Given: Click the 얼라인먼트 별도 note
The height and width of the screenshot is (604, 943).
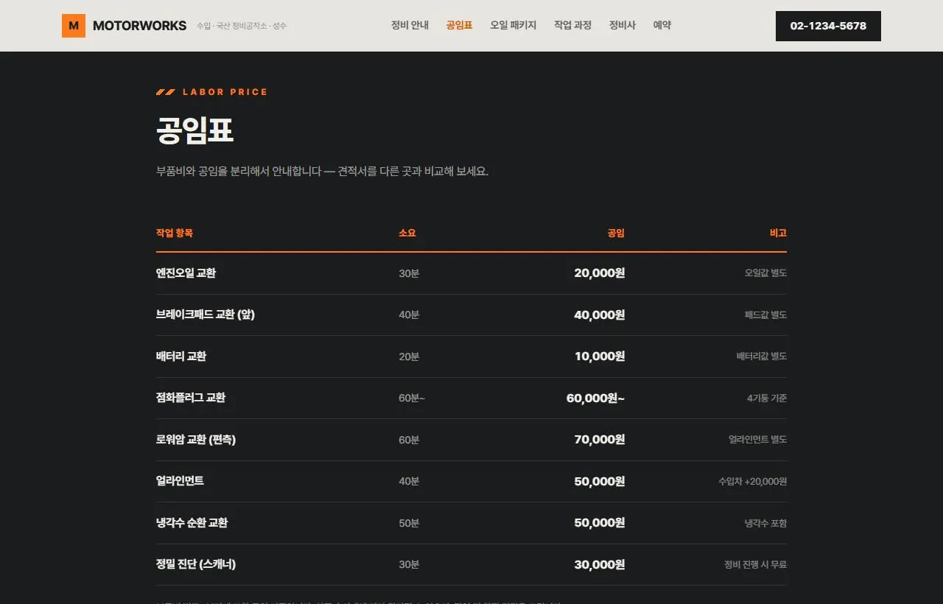Looking at the screenshot, I should tap(757, 440).
